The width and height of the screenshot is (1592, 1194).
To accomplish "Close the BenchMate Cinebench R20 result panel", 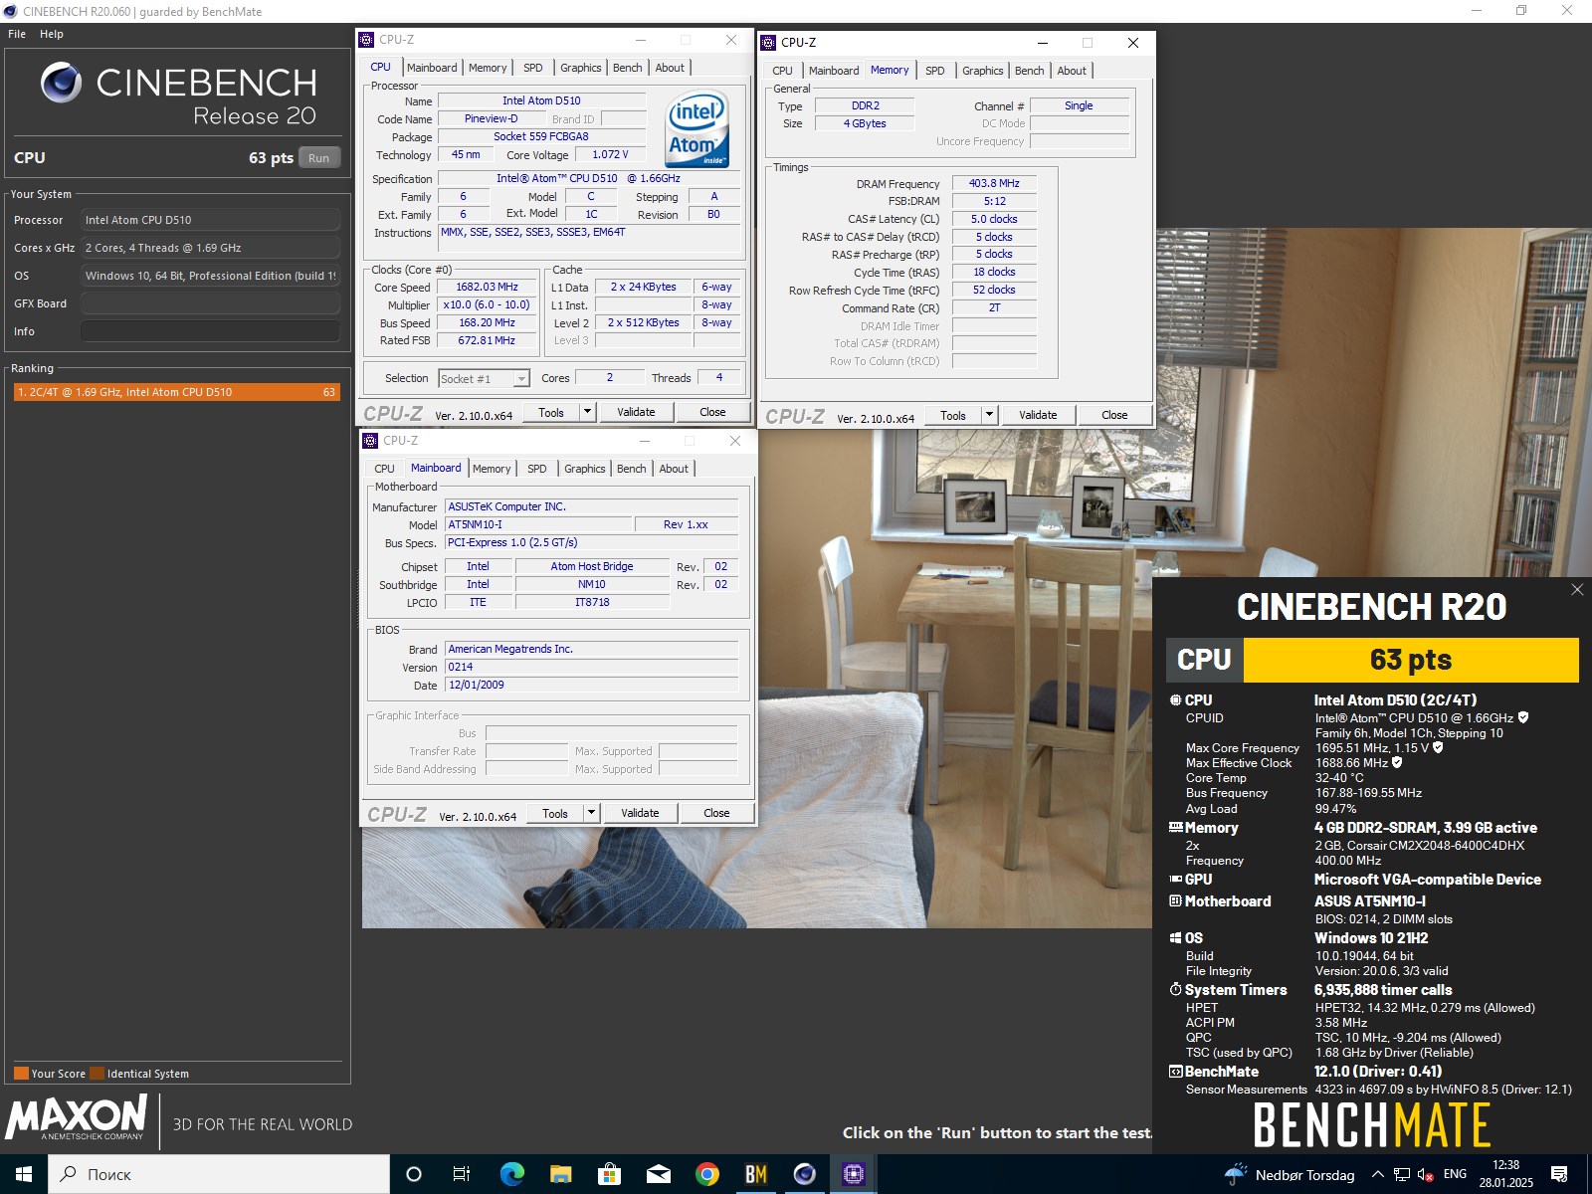I will [x=1577, y=590].
